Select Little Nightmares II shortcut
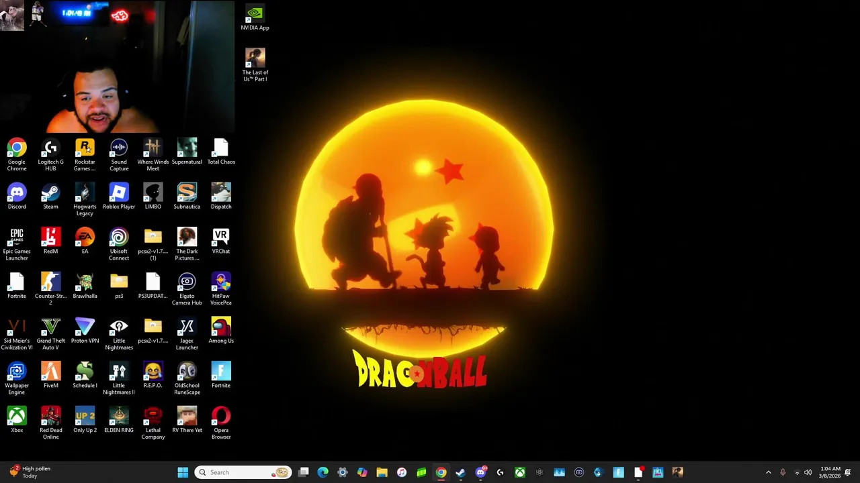 coord(119,378)
